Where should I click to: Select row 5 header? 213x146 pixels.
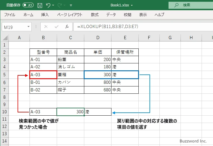pos(4,75)
